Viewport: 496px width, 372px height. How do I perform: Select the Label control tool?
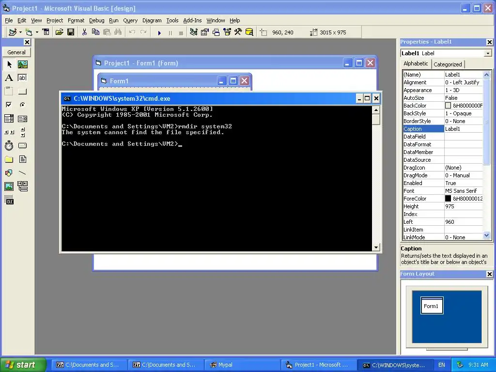pyautogui.click(x=9, y=78)
